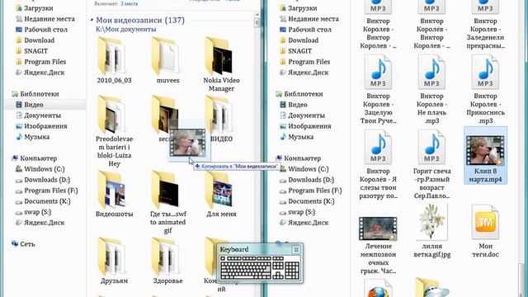Click the on-screen Keyboard layout image
The image size is (528, 297).
260,267
